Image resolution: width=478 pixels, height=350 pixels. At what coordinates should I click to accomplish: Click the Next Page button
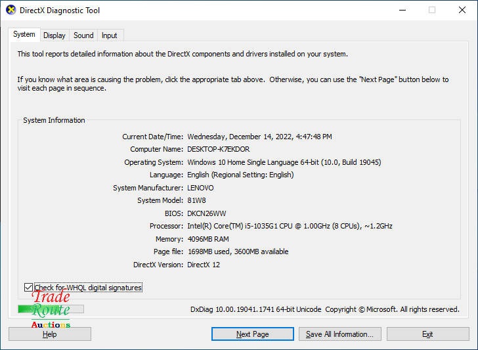pyautogui.click(x=252, y=334)
